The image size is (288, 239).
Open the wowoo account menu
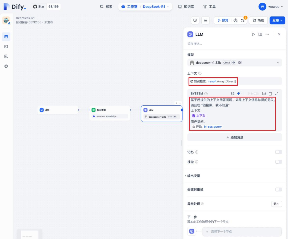point(271,7)
